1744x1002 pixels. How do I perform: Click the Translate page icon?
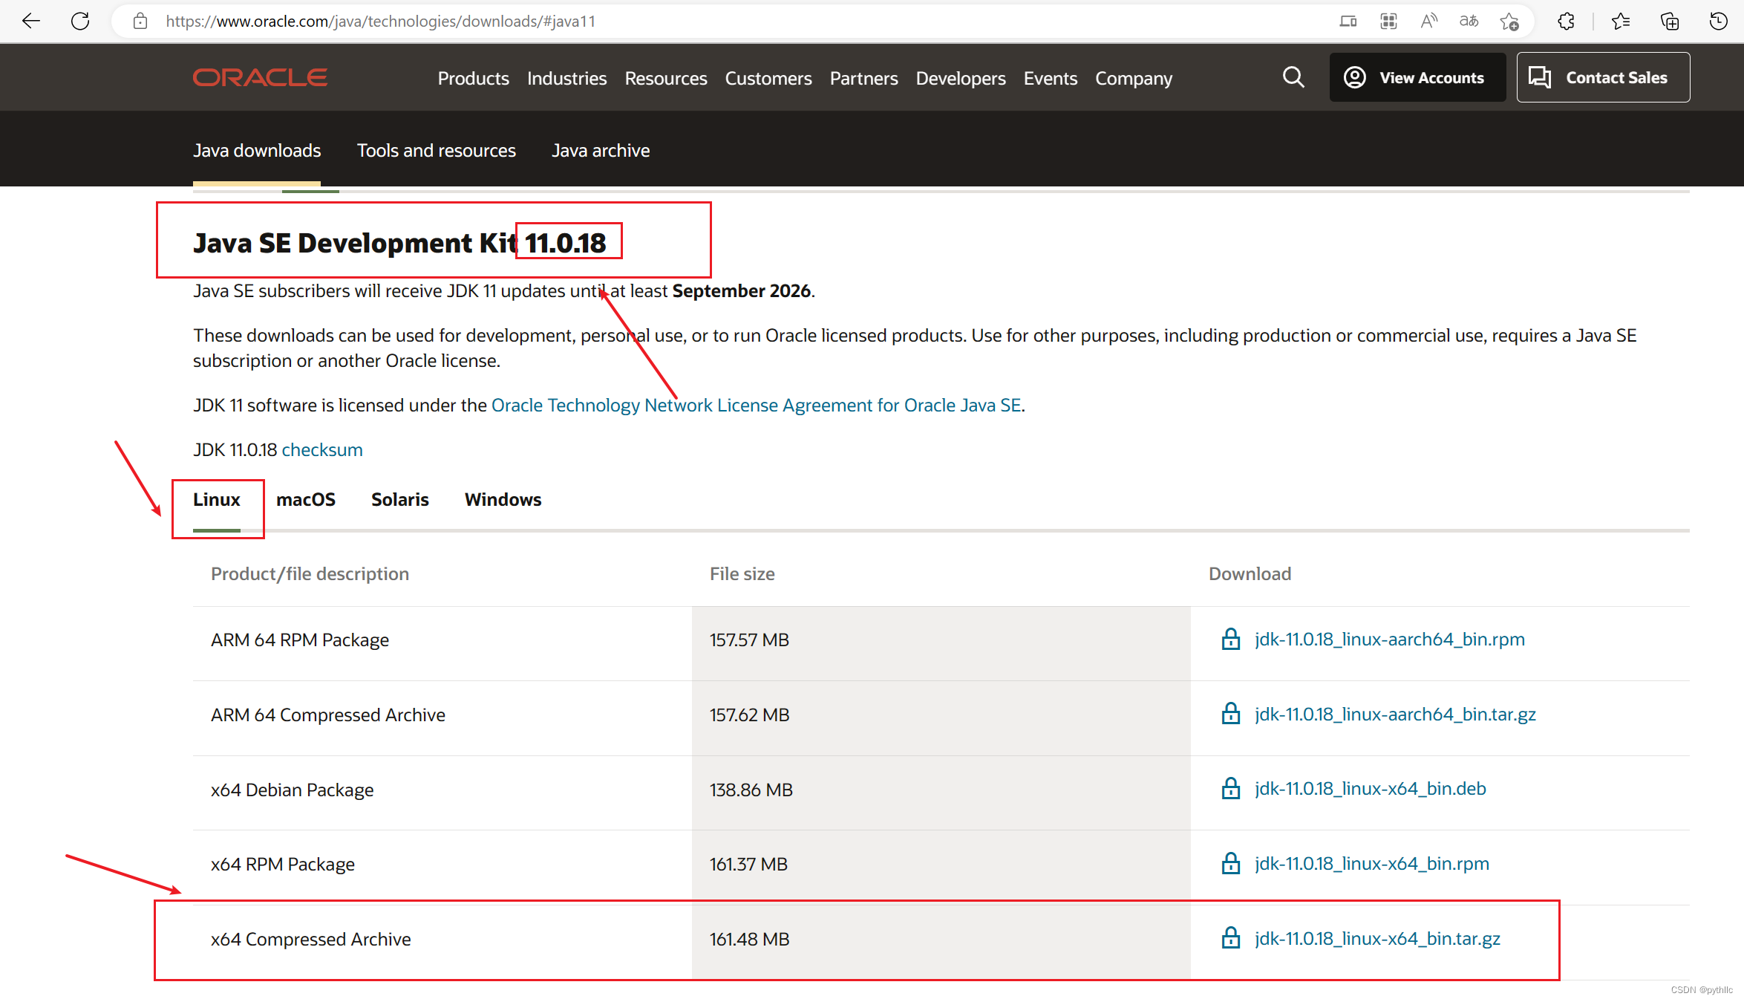point(1468,21)
